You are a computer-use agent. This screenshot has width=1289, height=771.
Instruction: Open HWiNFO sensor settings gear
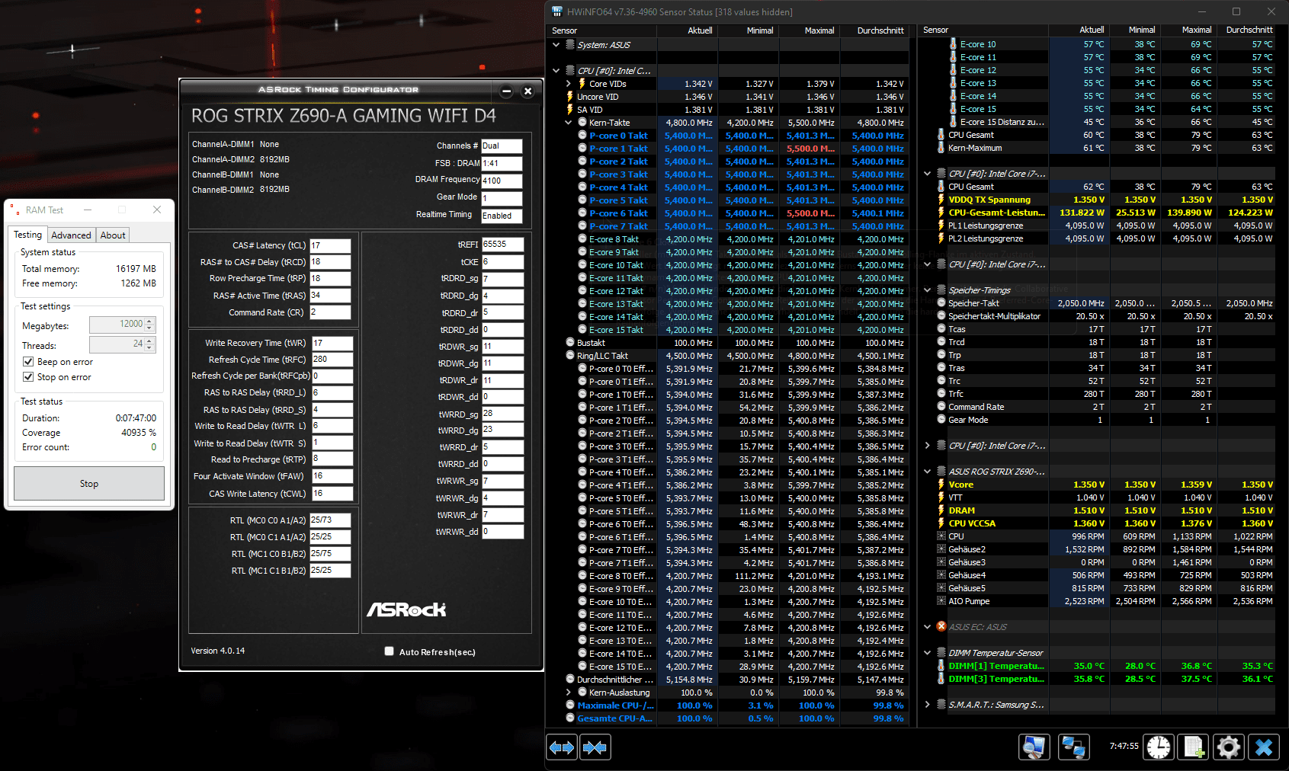click(x=1229, y=747)
